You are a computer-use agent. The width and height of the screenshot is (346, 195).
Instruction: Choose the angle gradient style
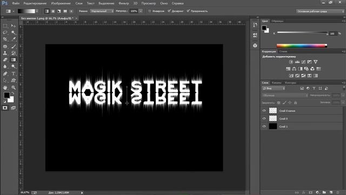point(59,11)
